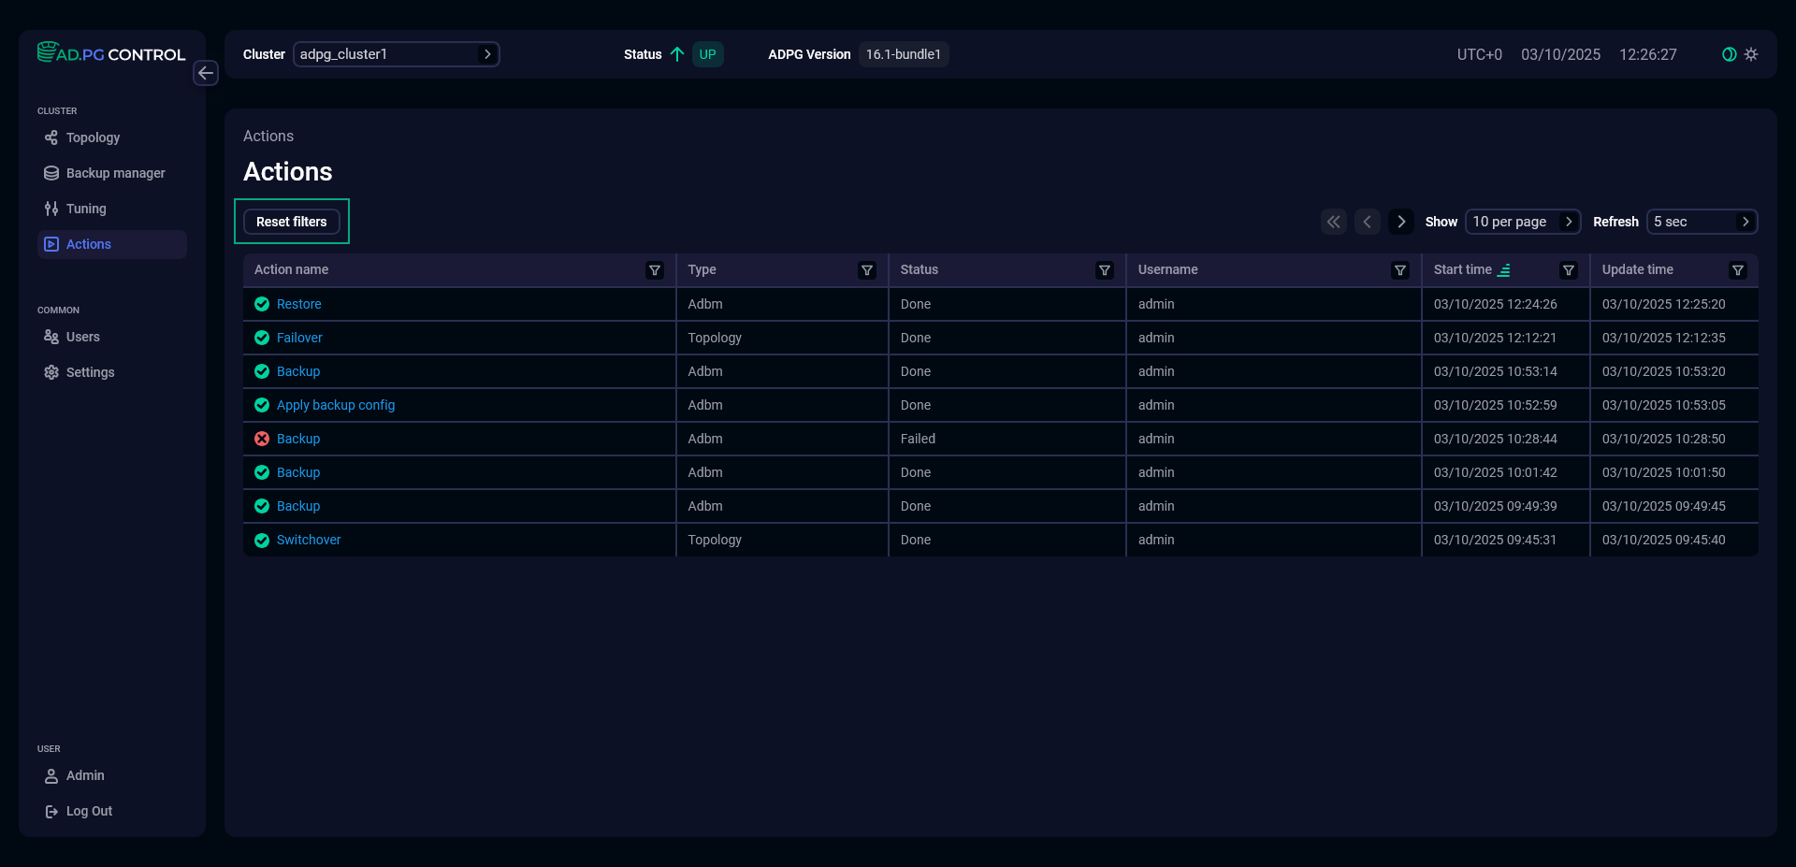Open the Username column filter
1796x867 pixels.
(x=1400, y=270)
